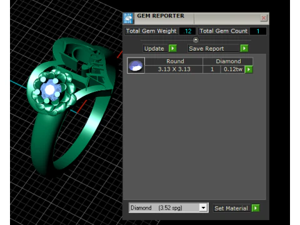This screenshot has height=225, width=300.
Task: Close the Gem Reporter window
Action: pos(264,18)
